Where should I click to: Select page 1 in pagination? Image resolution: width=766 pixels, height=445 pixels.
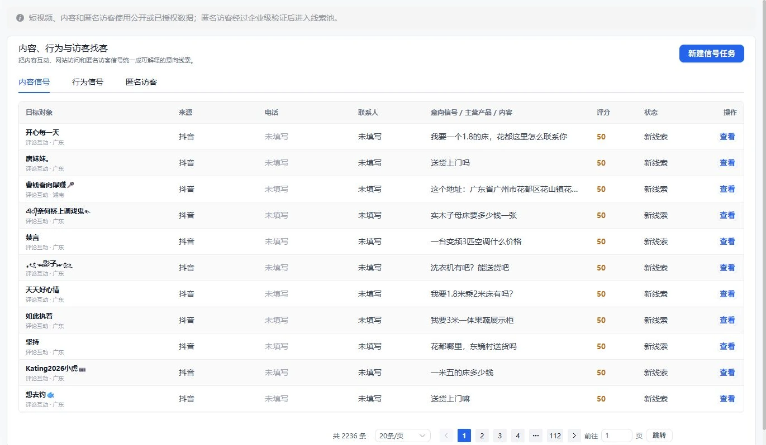click(x=464, y=436)
